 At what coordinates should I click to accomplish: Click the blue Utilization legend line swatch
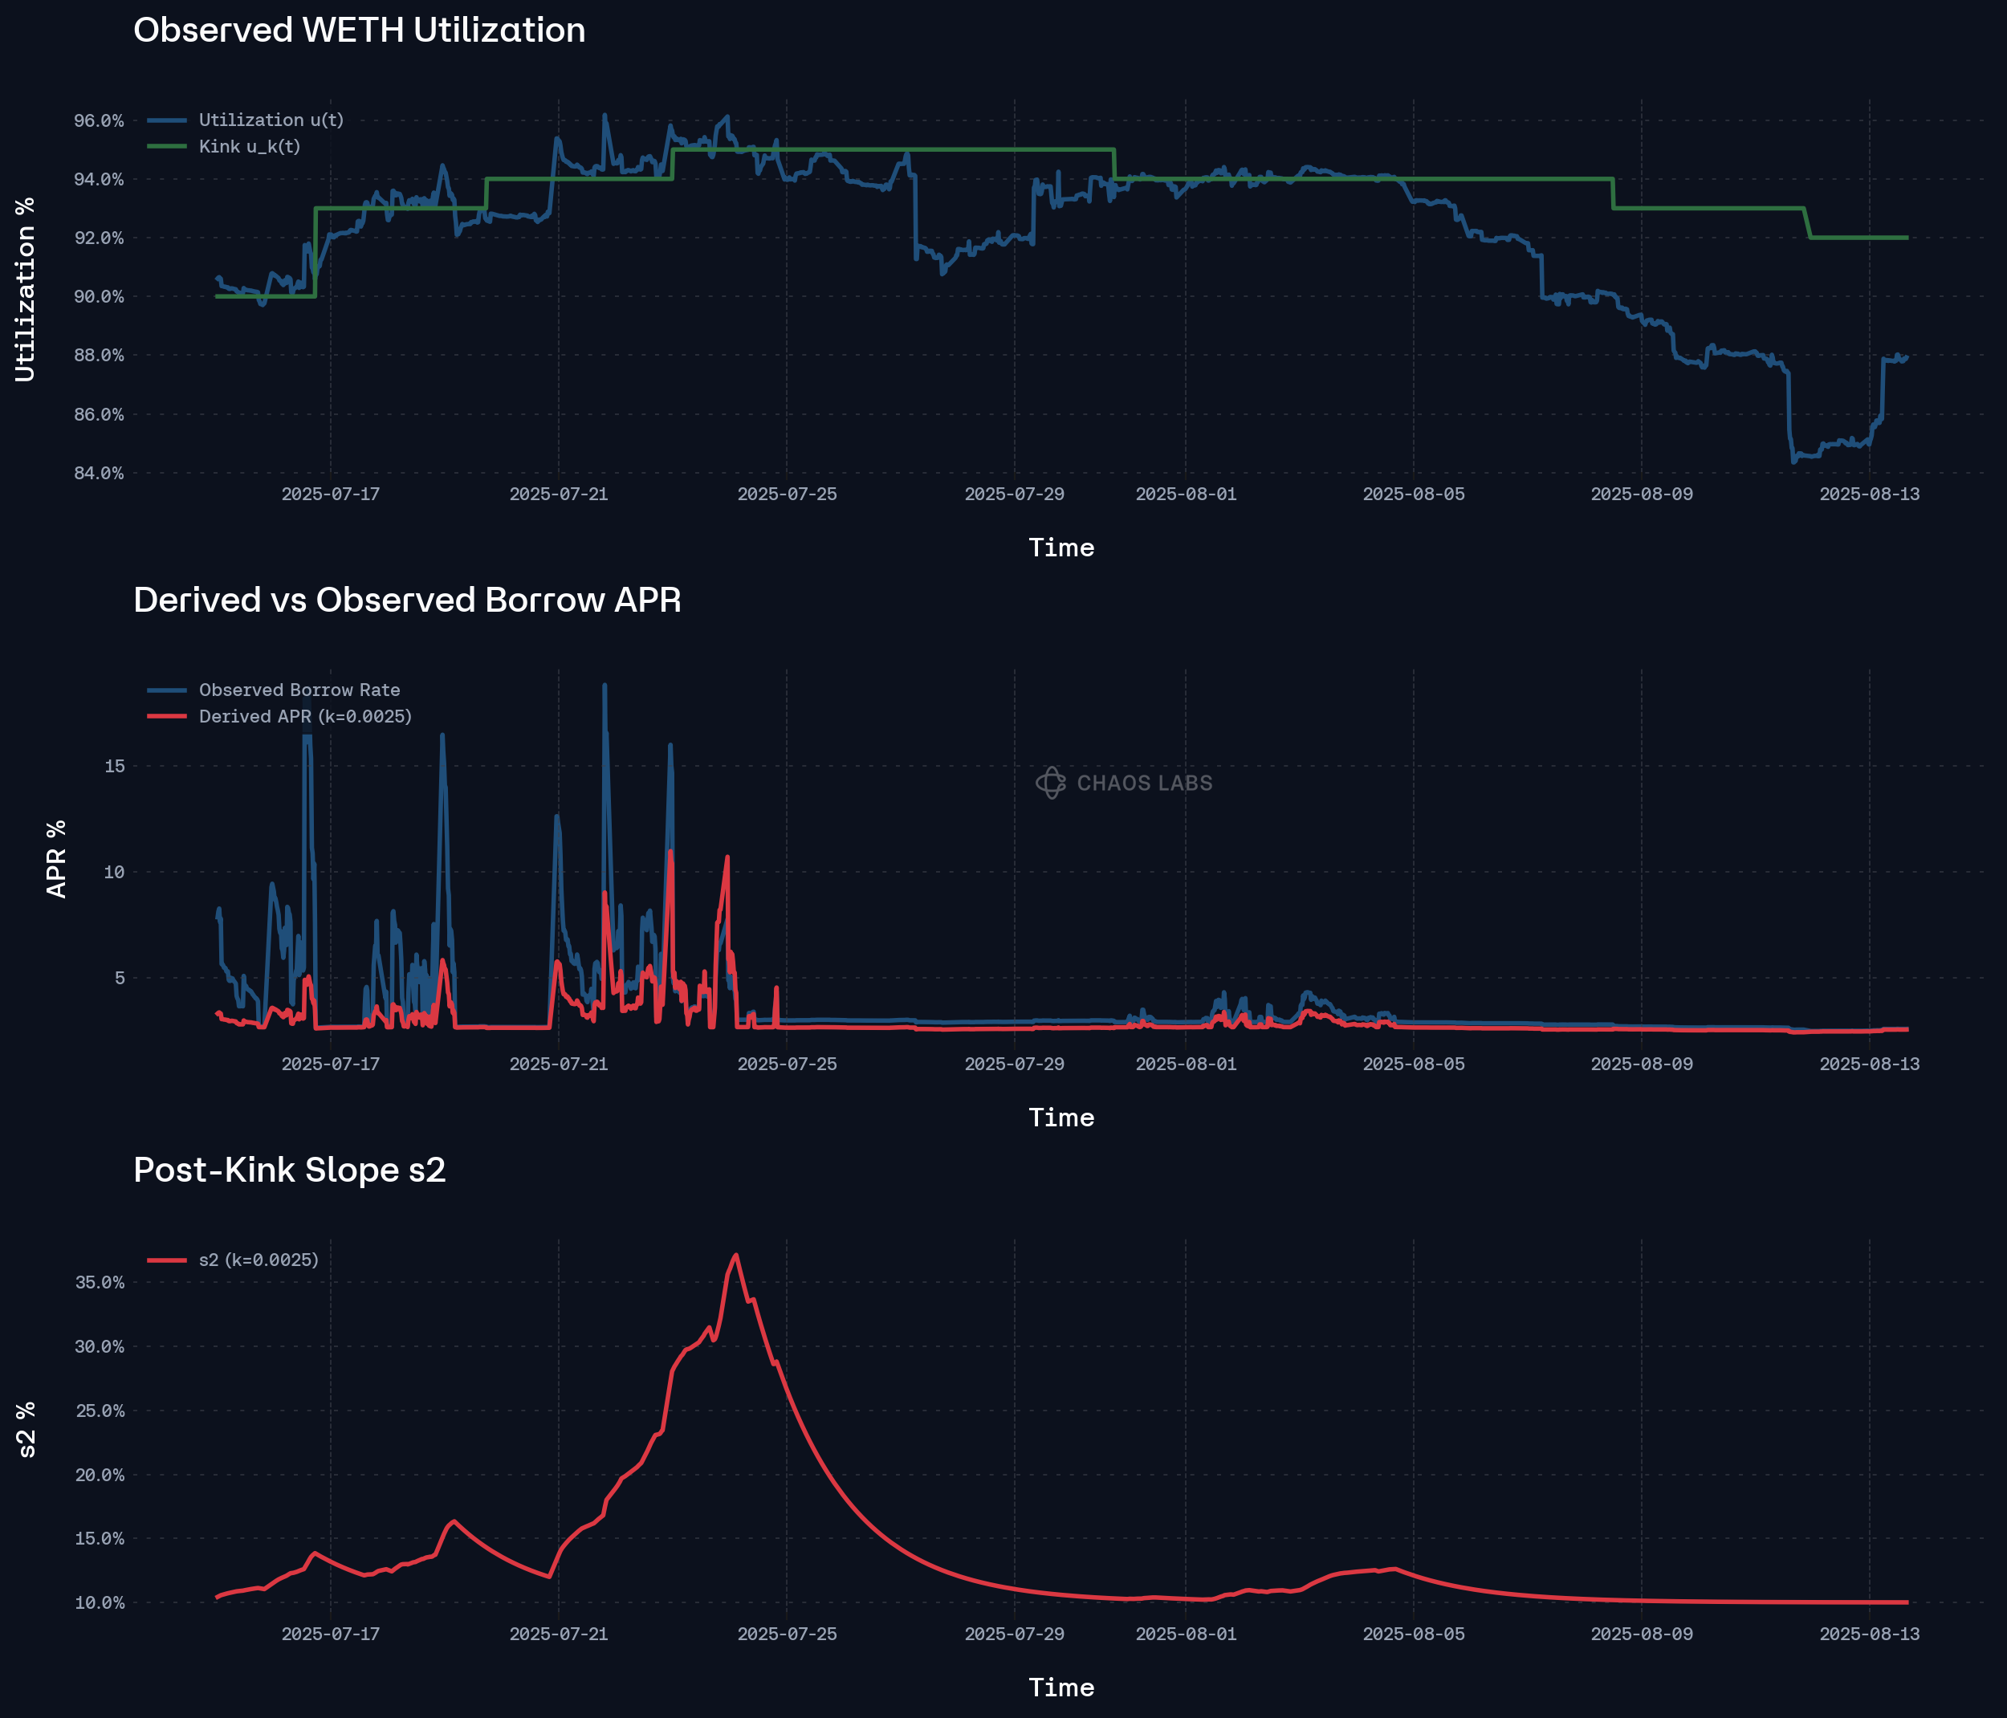tap(167, 120)
